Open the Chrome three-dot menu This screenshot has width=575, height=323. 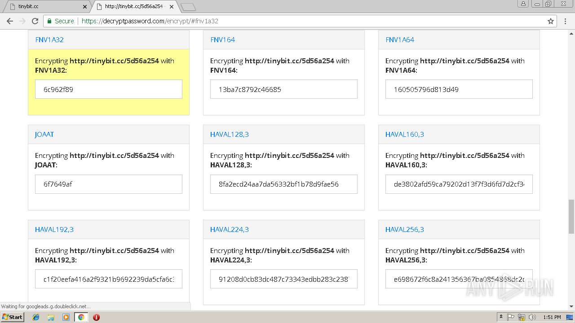point(565,21)
